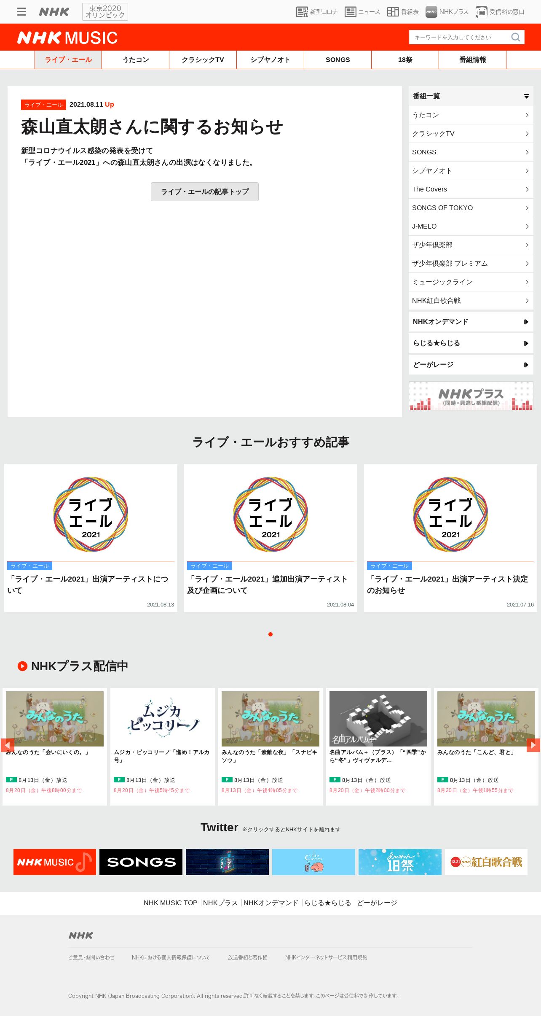Open 放送番組と著作権 footer link
Image resolution: width=541 pixels, height=1016 pixels.
[x=248, y=957]
